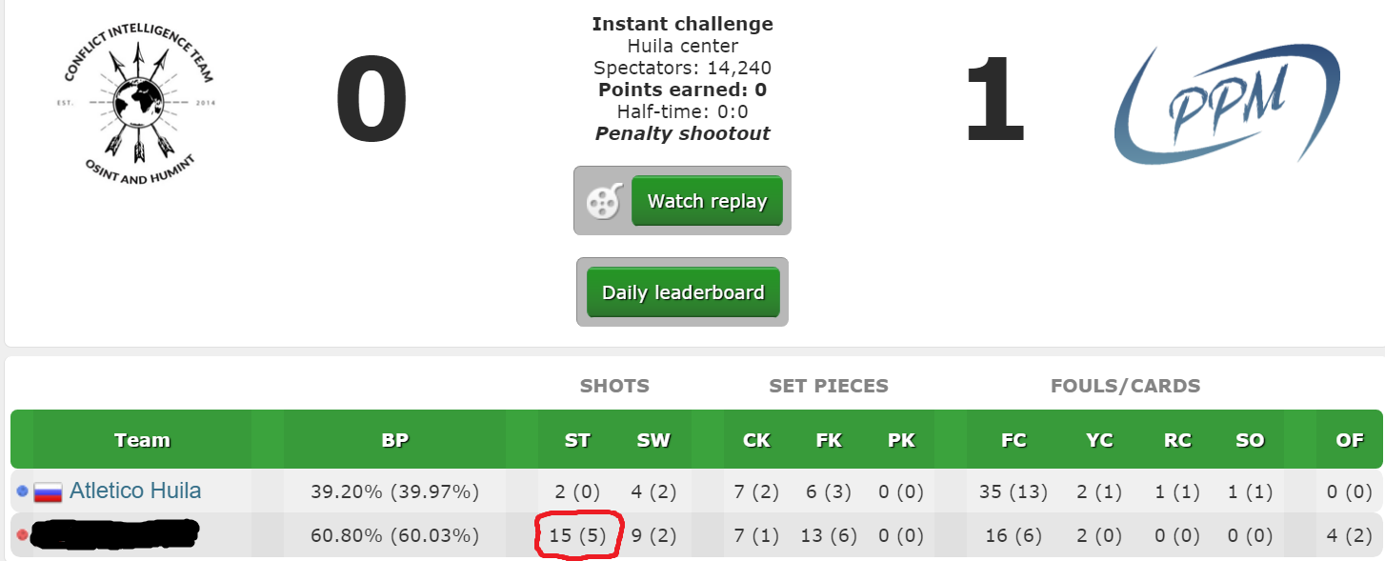
Task: Click the CK column header
Action: [756, 440]
